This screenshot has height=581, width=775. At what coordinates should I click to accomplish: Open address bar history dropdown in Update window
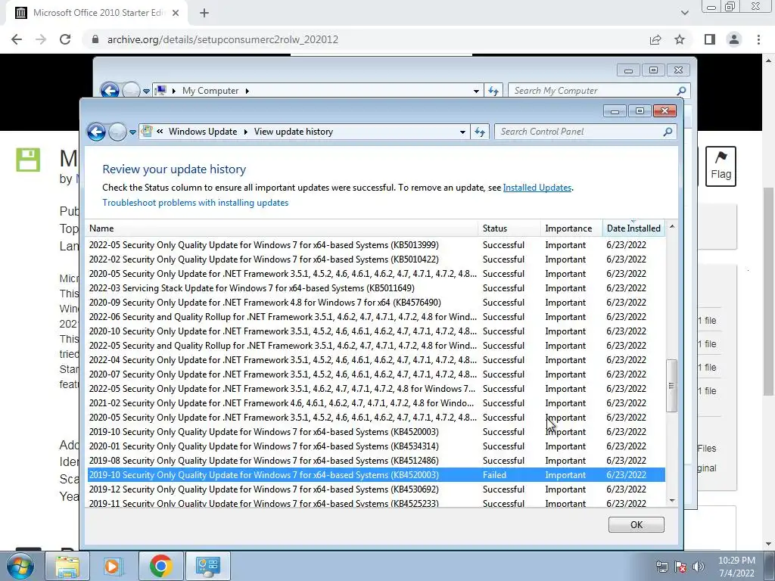[x=462, y=132]
